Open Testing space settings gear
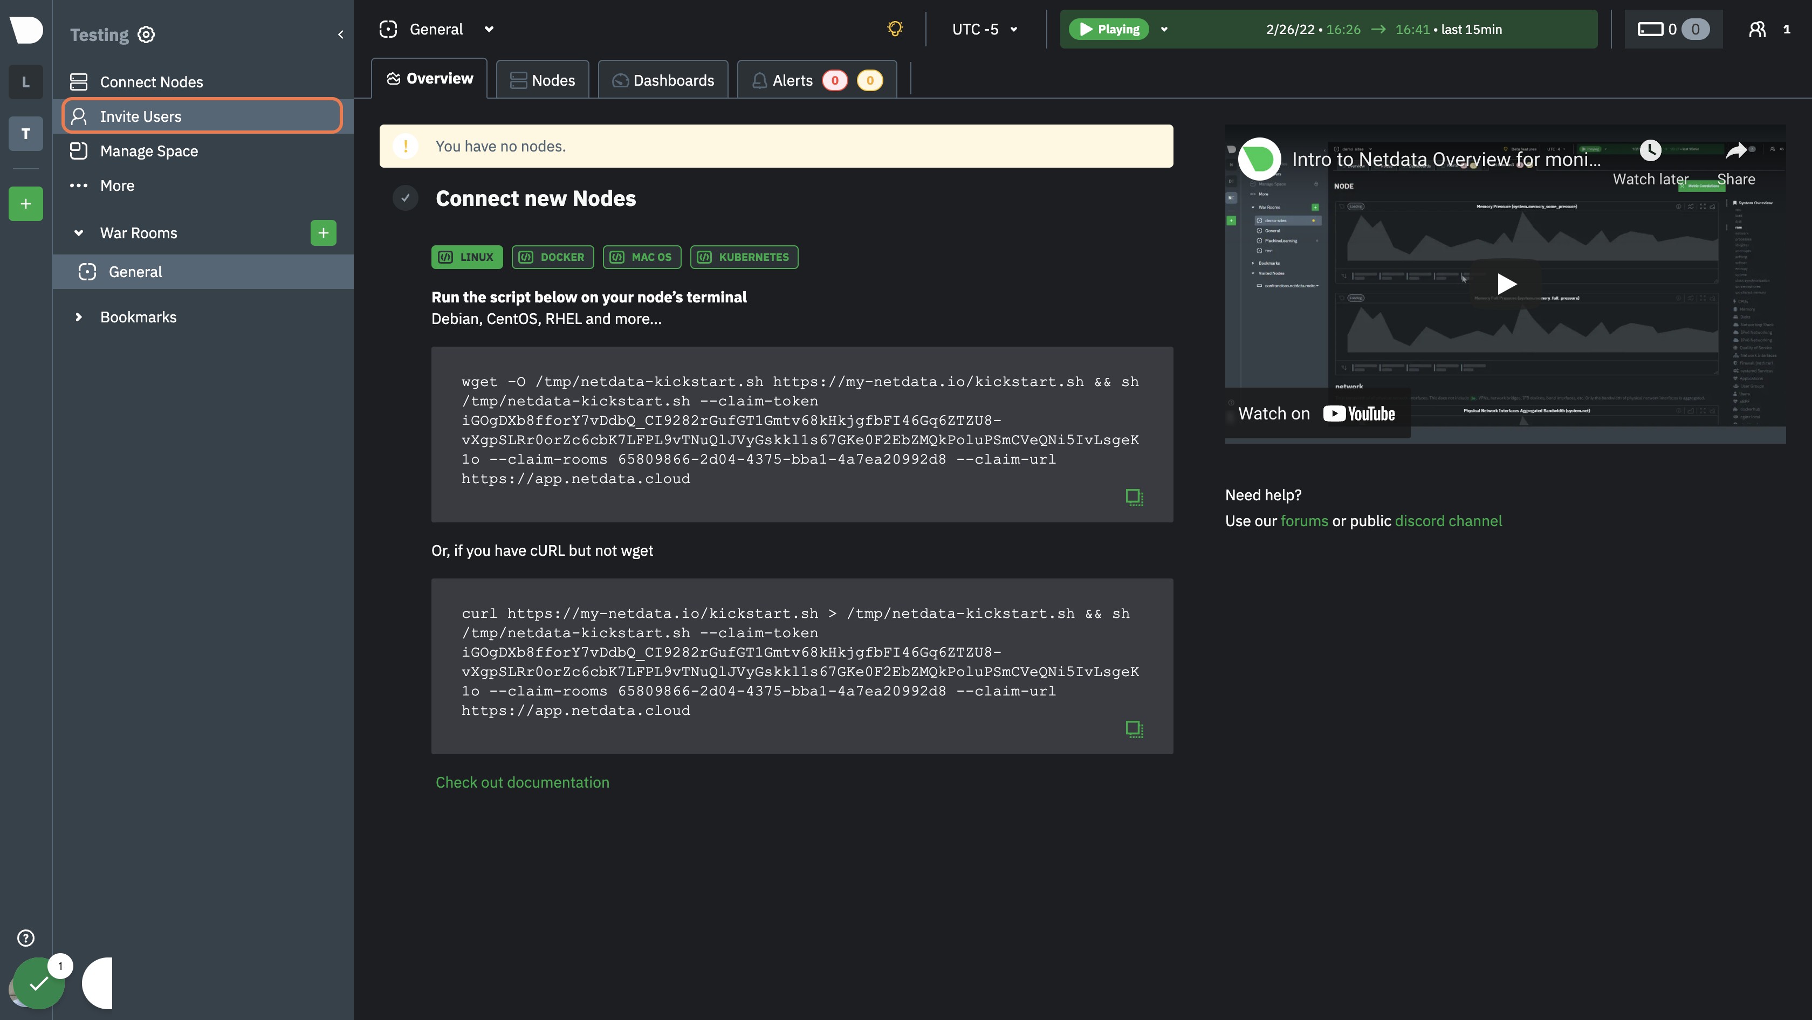This screenshot has width=1812, height=1020. 146,35
